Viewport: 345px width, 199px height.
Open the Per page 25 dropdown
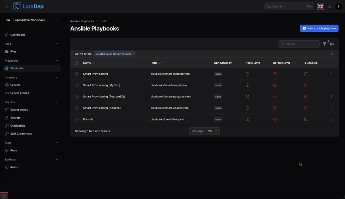[213, 131]
